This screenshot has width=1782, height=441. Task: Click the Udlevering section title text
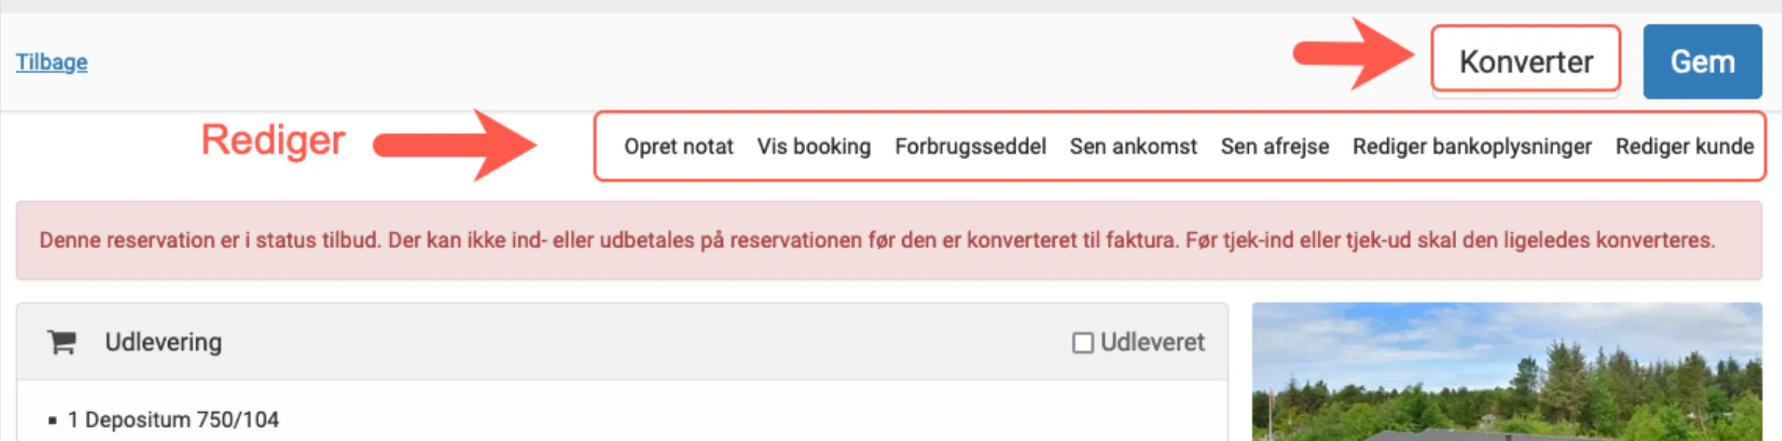click(163, 342)
